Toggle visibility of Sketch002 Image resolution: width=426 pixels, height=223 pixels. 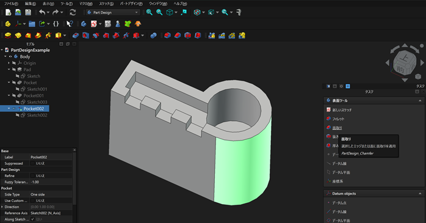tap(18, 115)
